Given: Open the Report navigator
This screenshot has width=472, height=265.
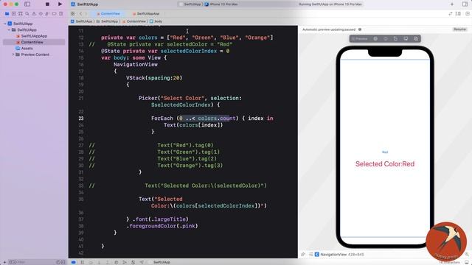Looking at the screenshot, I should (x=60, y=13).
